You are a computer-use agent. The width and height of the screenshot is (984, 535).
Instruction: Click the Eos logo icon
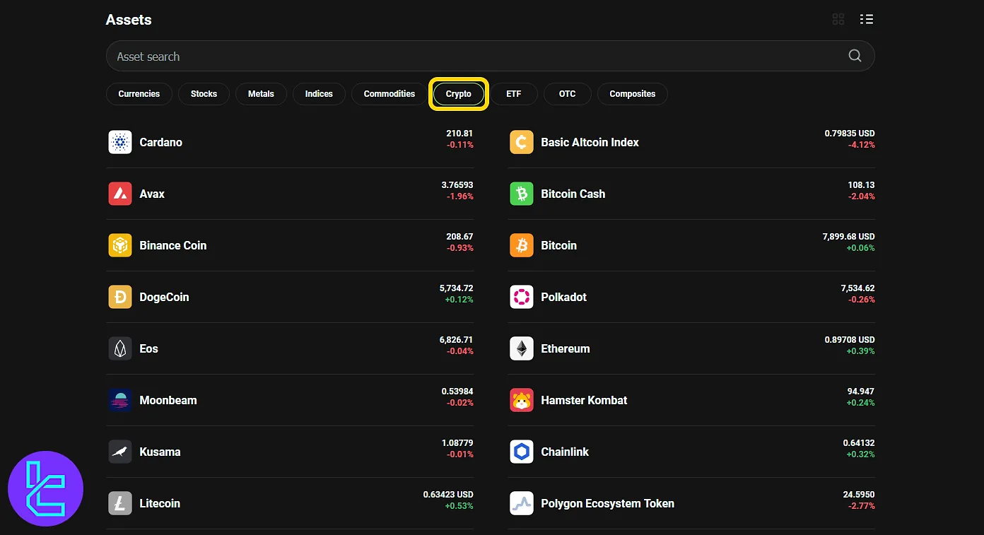(x=120, y=348)
